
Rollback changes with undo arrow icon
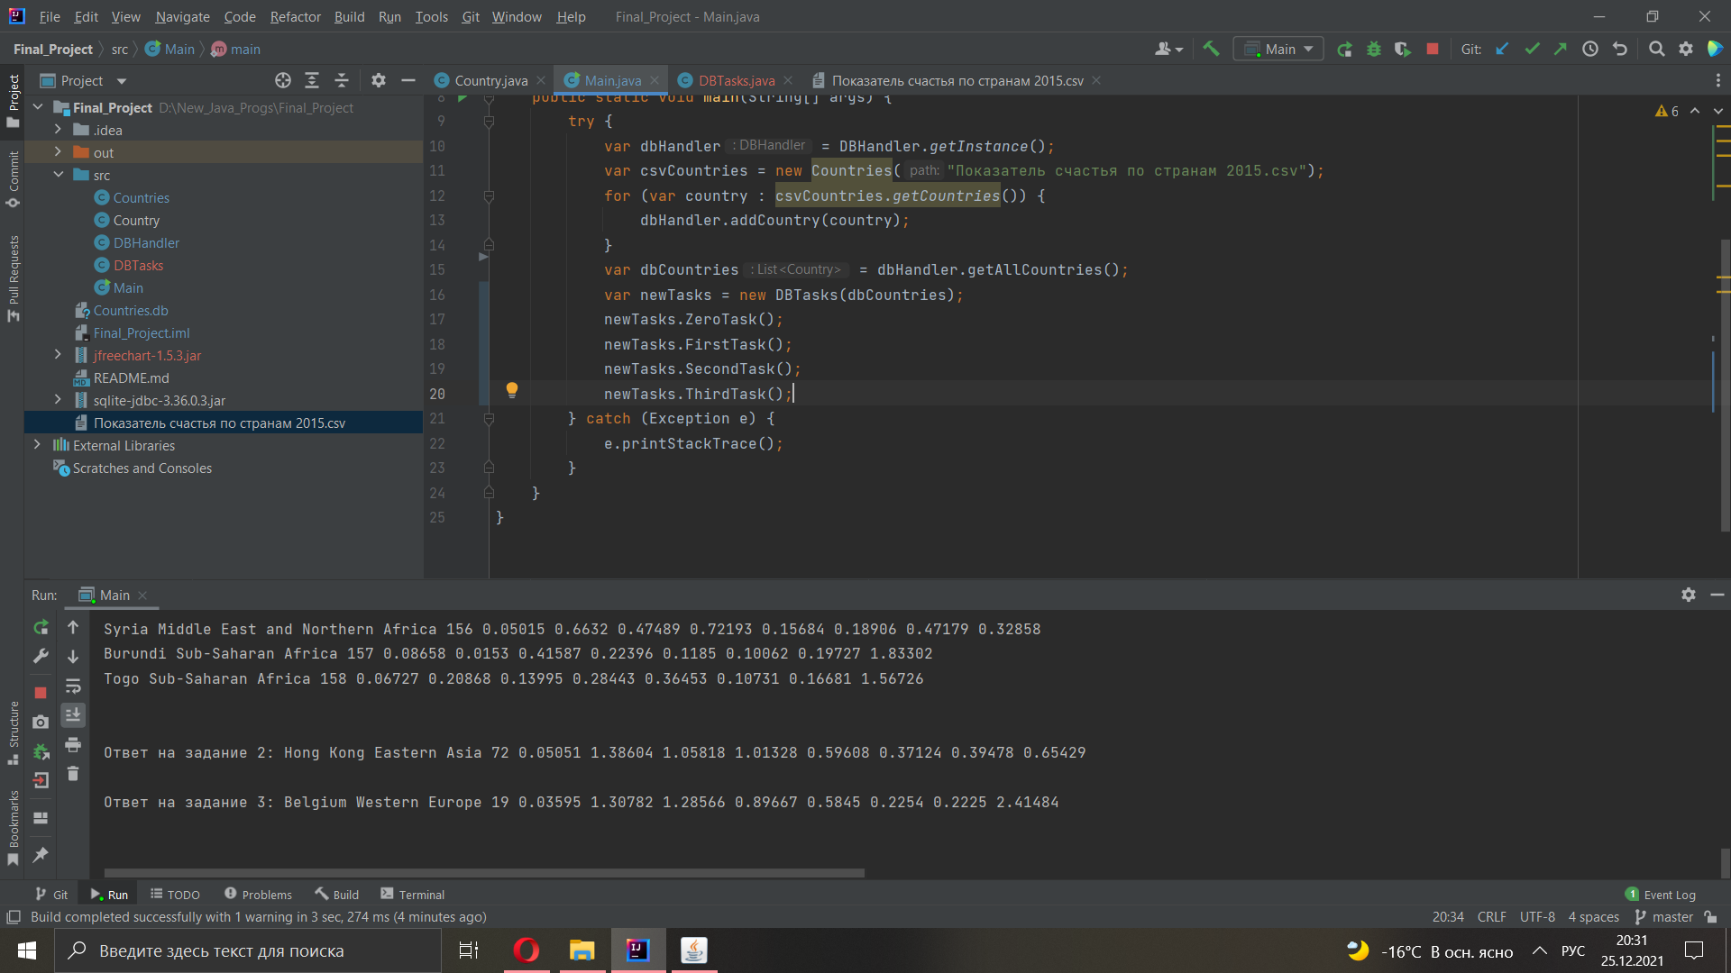(1620, 50)
